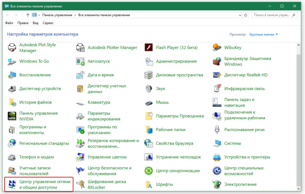Open the Файл menu

pyautogui.click(x=9, y=23)
